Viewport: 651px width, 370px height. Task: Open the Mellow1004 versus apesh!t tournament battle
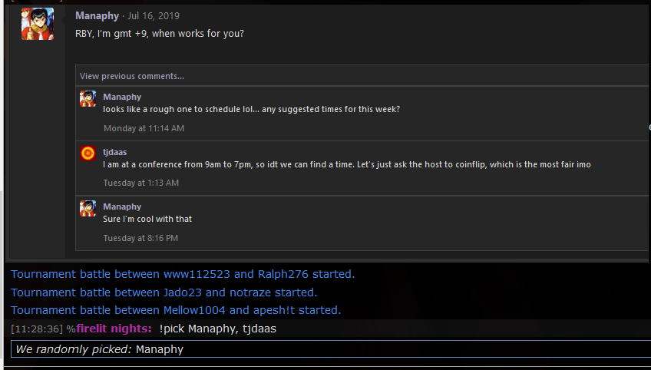[x=176, y=310]
